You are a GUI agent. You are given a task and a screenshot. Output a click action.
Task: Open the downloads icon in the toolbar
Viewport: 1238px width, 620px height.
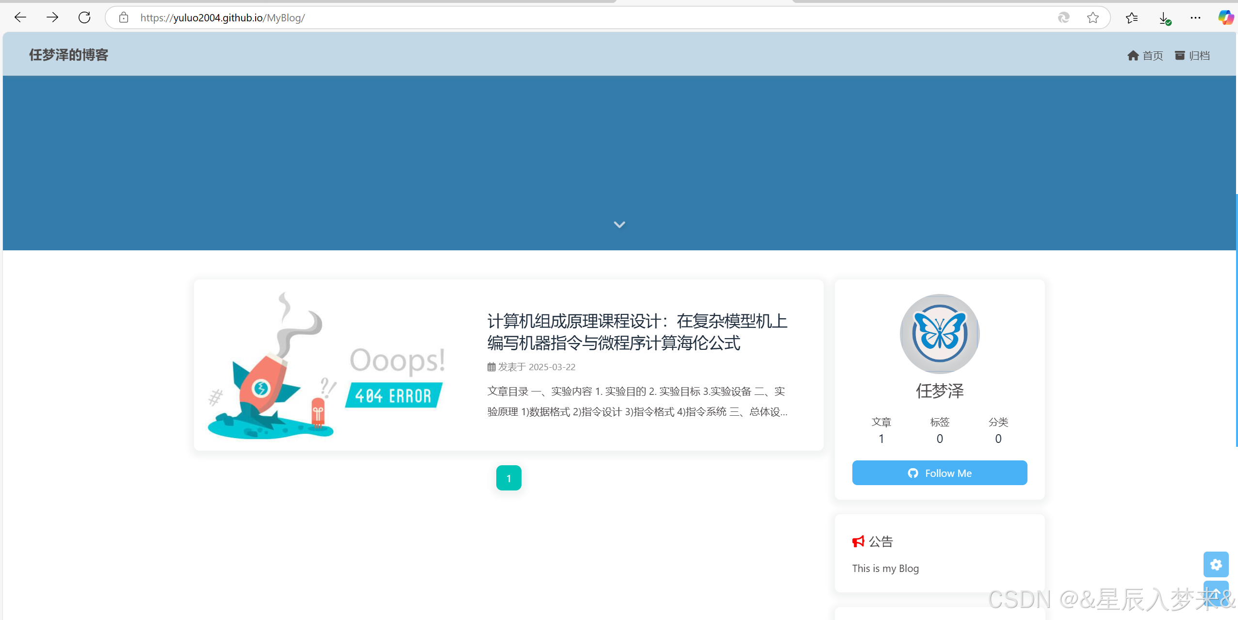pos(1164,17)
